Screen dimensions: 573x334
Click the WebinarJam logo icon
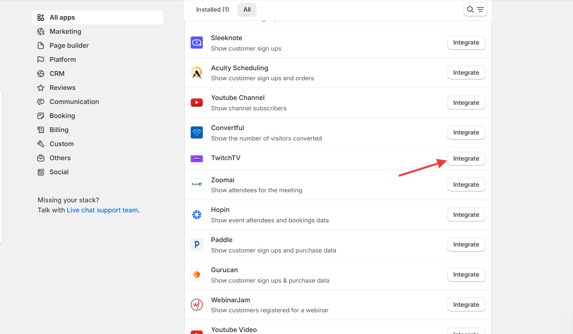point(196,305)
